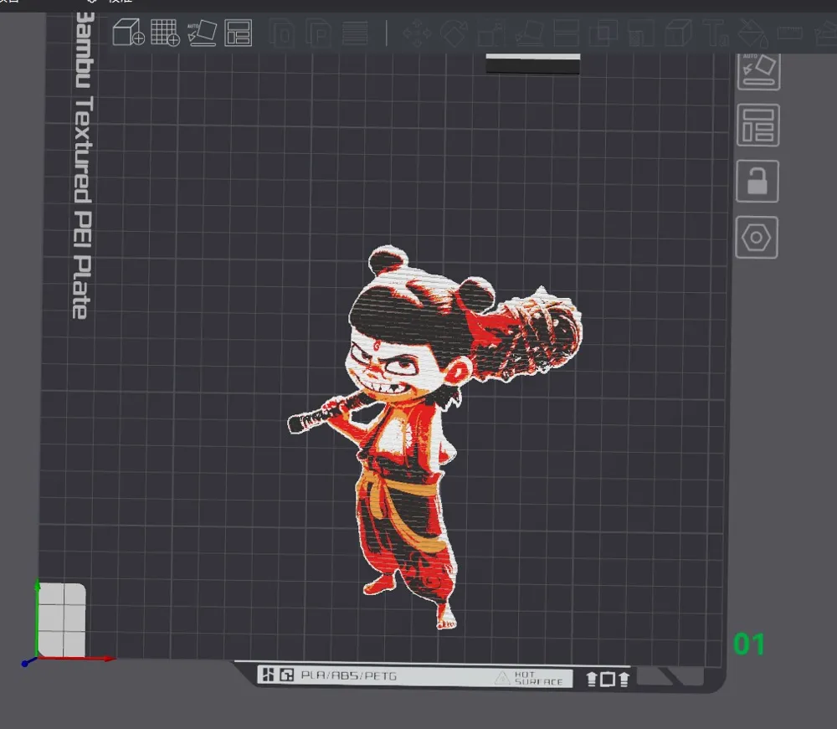
Task: Add a new object to the plate
Action: click(130, 32)
